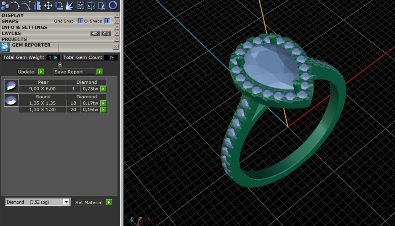The image size is (395, 226).
Task: Click the Gem Reporter panel icon
Action: 5,47
